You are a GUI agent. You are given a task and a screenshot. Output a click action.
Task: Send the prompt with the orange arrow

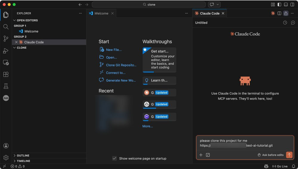pos(289,155)
